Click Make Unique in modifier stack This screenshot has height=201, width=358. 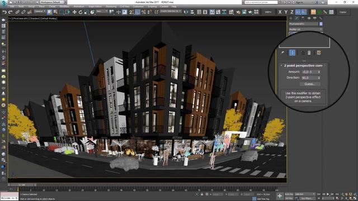[302, 52]
